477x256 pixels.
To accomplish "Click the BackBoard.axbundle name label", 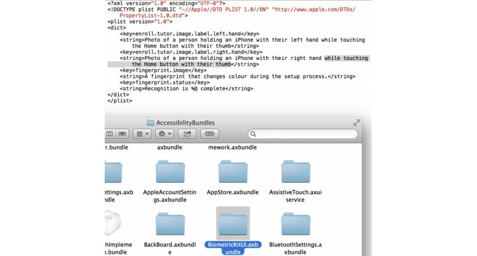I will (170, 248).
